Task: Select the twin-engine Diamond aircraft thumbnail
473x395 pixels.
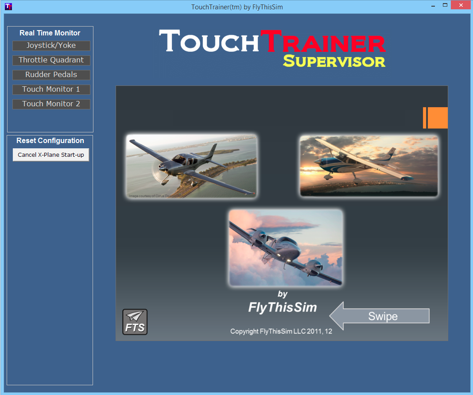Action: point(286,248)
